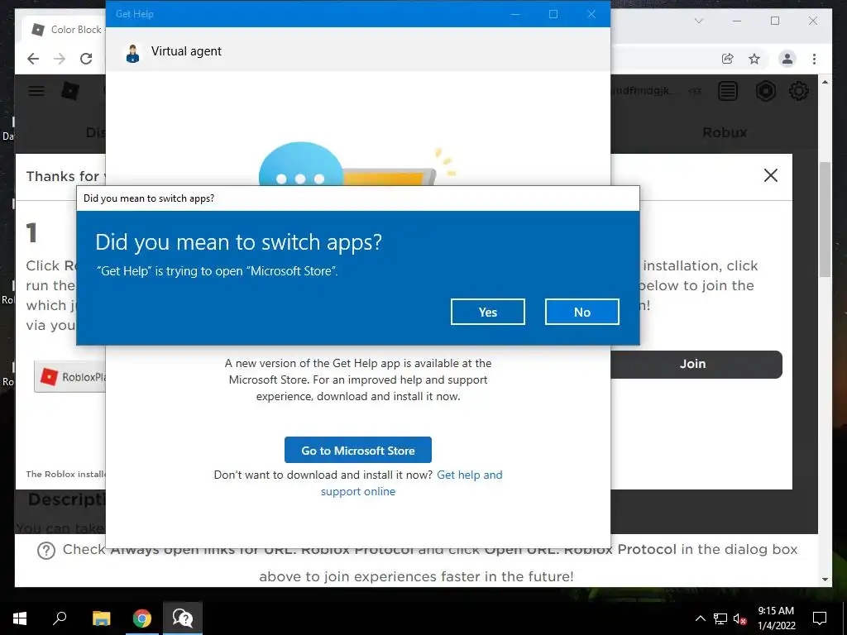This screenshot has height=635, width=847.
Task: Decline switching apps with No
Action: [581, 312]
